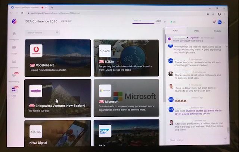Expand the profile menu chevron

pos(224,22)
